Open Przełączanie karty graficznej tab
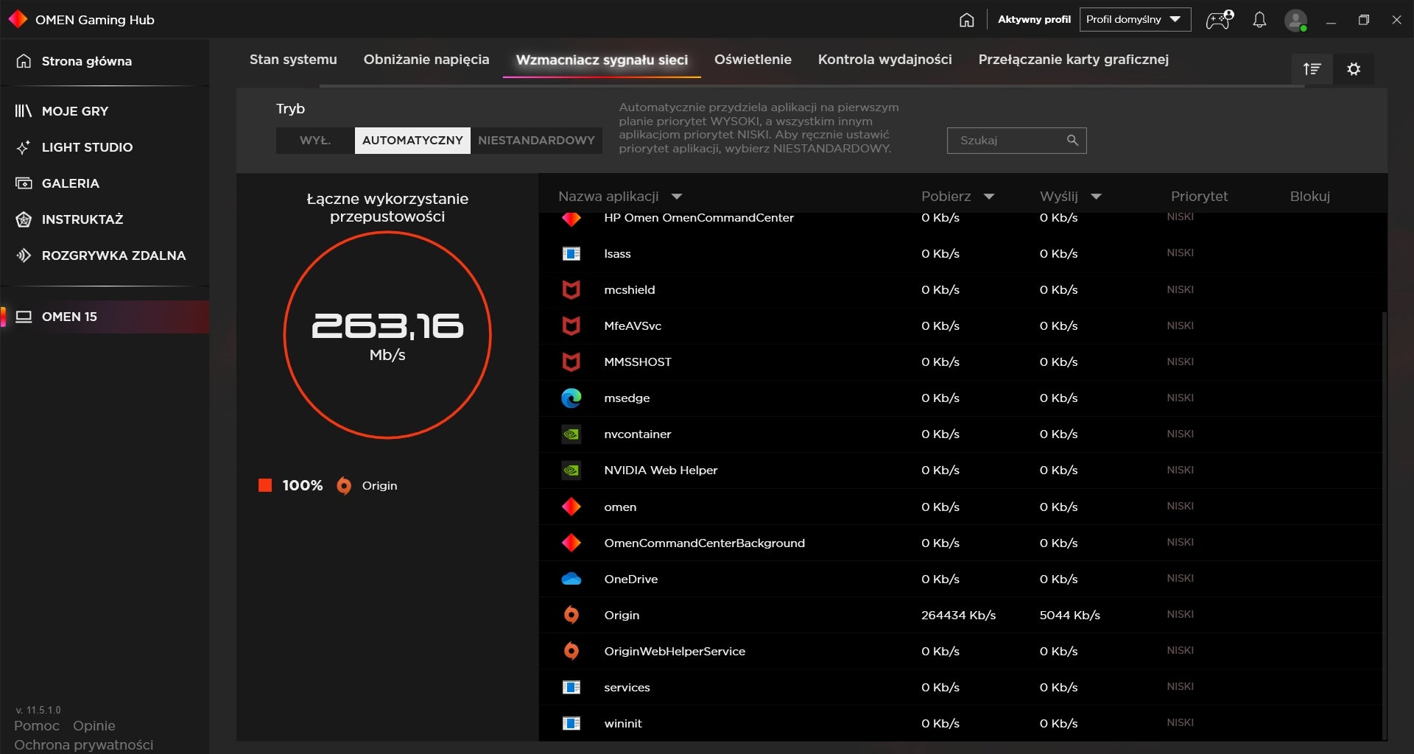Image resolution: width=1414 pixels, height=754 pixels. coord(1073,60)
